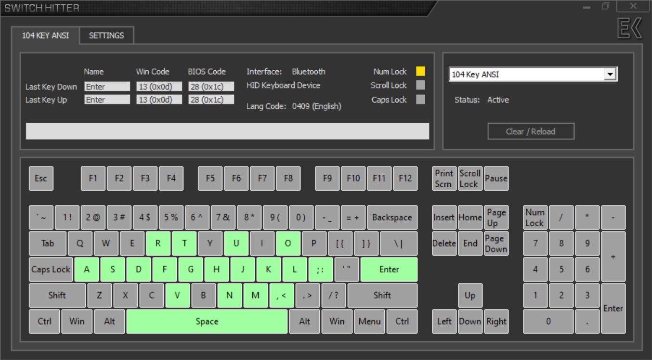Click the Page Up key

point(496,218)
